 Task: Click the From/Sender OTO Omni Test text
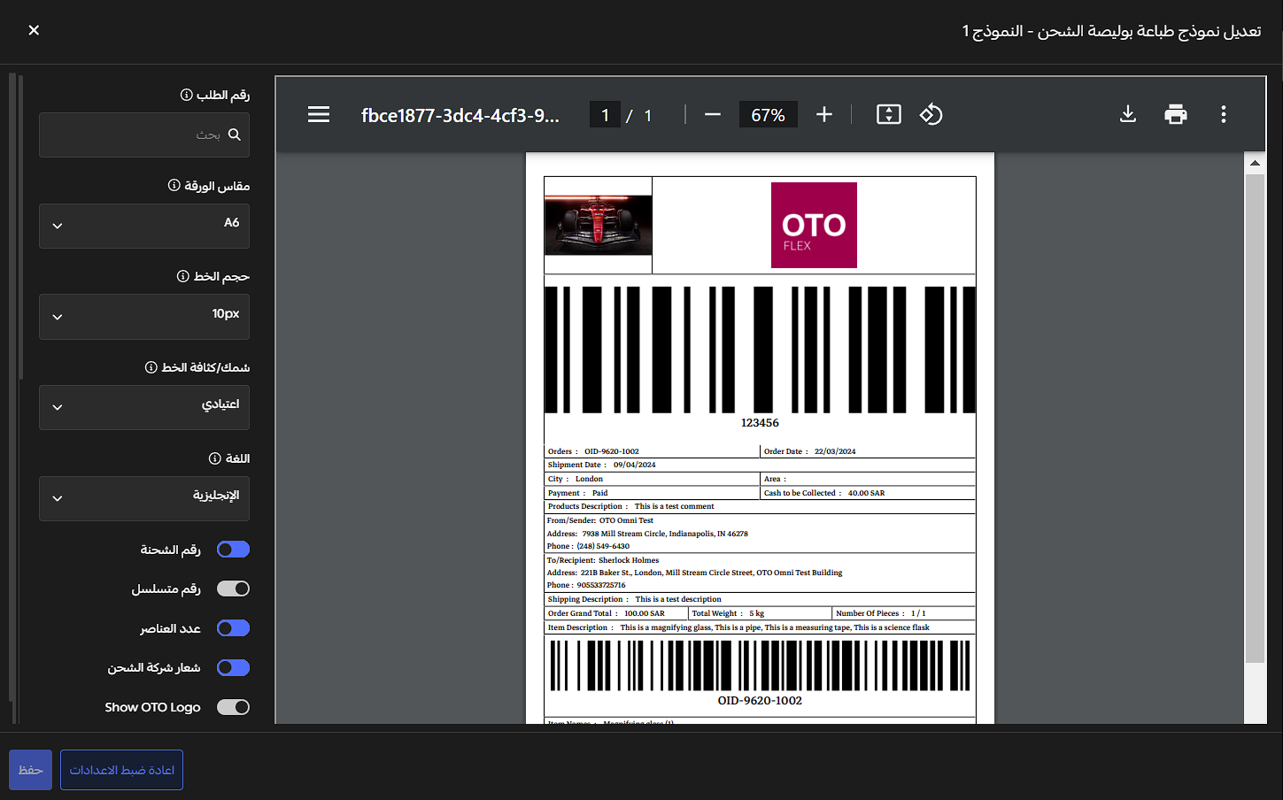(x=599, y=520)
